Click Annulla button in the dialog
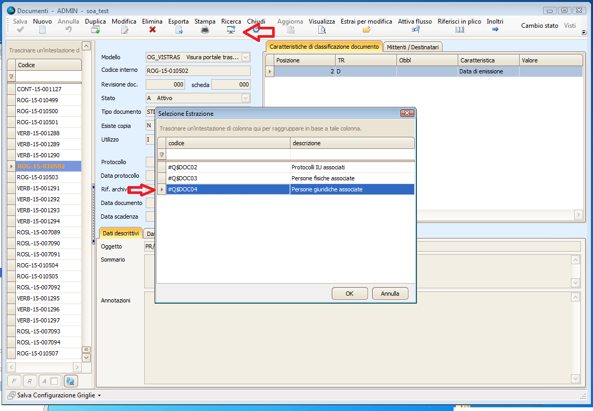The width and height of the screenshot is (593, 411). pos(390,294)
